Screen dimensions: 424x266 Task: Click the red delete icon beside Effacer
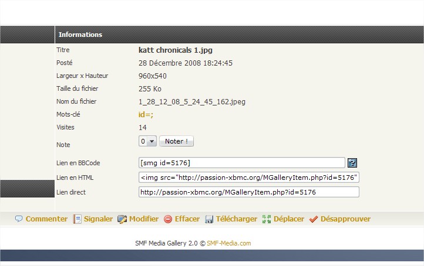[168, 219]
